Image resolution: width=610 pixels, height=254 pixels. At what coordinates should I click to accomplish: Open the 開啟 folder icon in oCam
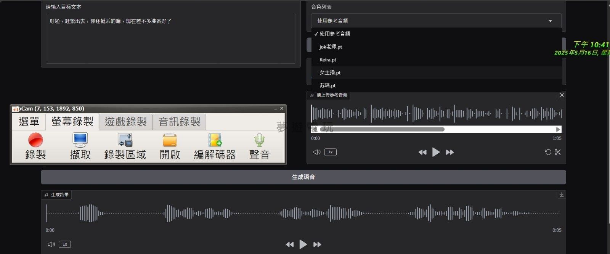point(170,146)
